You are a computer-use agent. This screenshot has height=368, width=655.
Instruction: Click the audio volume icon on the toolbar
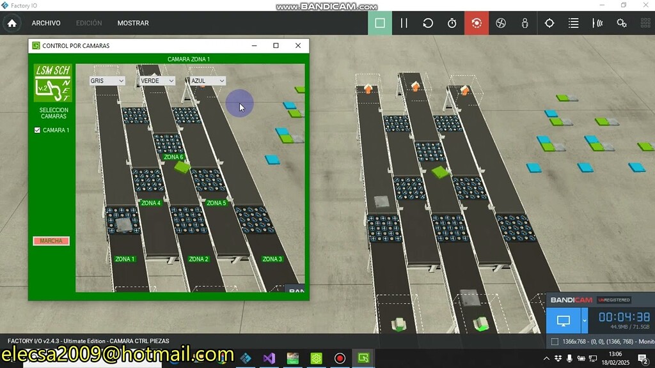pos(596,22)
